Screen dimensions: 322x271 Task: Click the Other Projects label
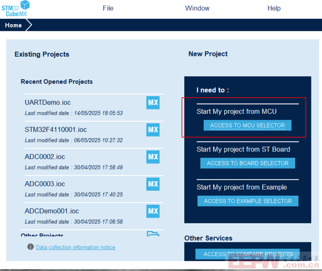coord(42,234)
